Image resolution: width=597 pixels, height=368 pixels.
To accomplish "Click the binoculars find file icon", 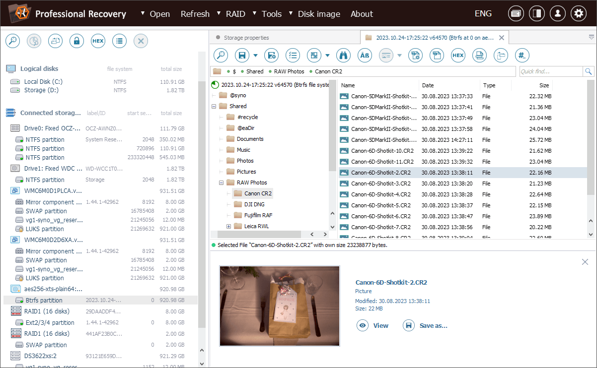I will [343, 55].
